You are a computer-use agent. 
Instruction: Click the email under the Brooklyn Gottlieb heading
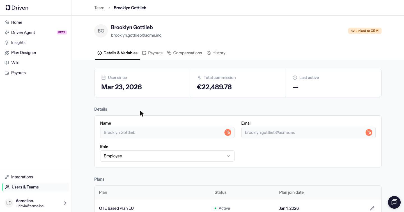136,35
